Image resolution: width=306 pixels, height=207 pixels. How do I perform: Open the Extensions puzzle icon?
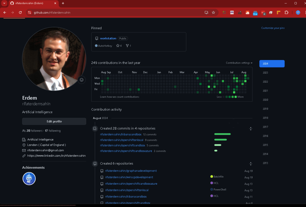(286, 13)
